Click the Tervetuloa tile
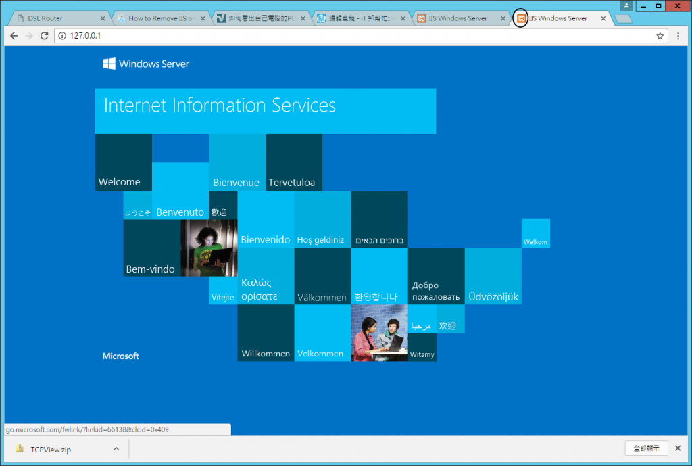The height and width of the screenshot is (466, 692). coord(294,162)
